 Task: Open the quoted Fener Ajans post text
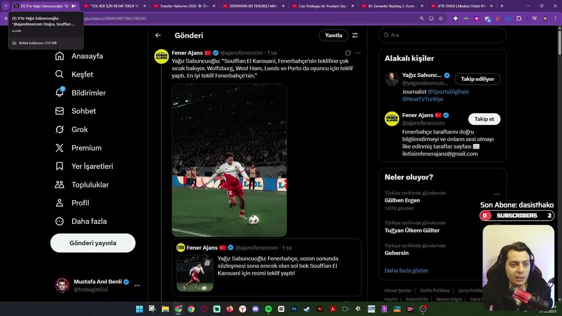pos(277,266)
